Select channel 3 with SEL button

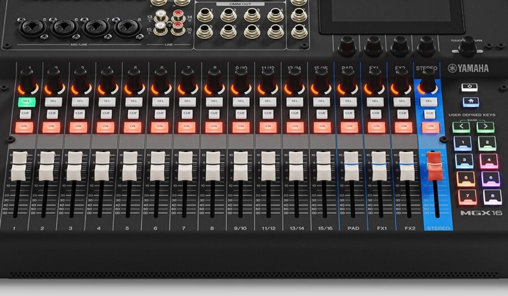(80, 101)
